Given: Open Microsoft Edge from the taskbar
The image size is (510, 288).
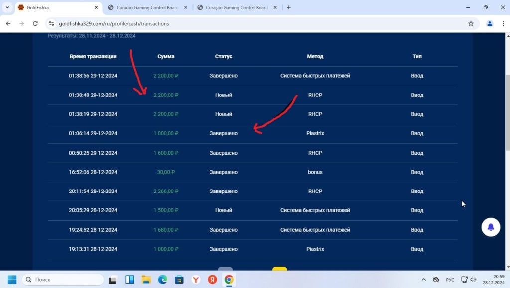Looking at the screenshot, I should click(x=163, y=279).
